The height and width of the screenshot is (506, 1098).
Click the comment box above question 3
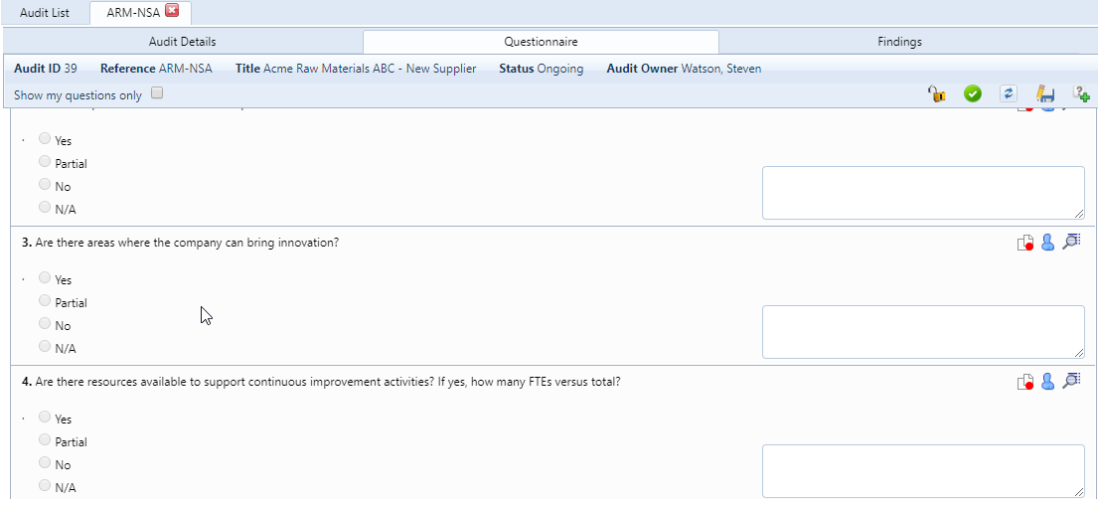pyautogui.click(x=923, y=193)
